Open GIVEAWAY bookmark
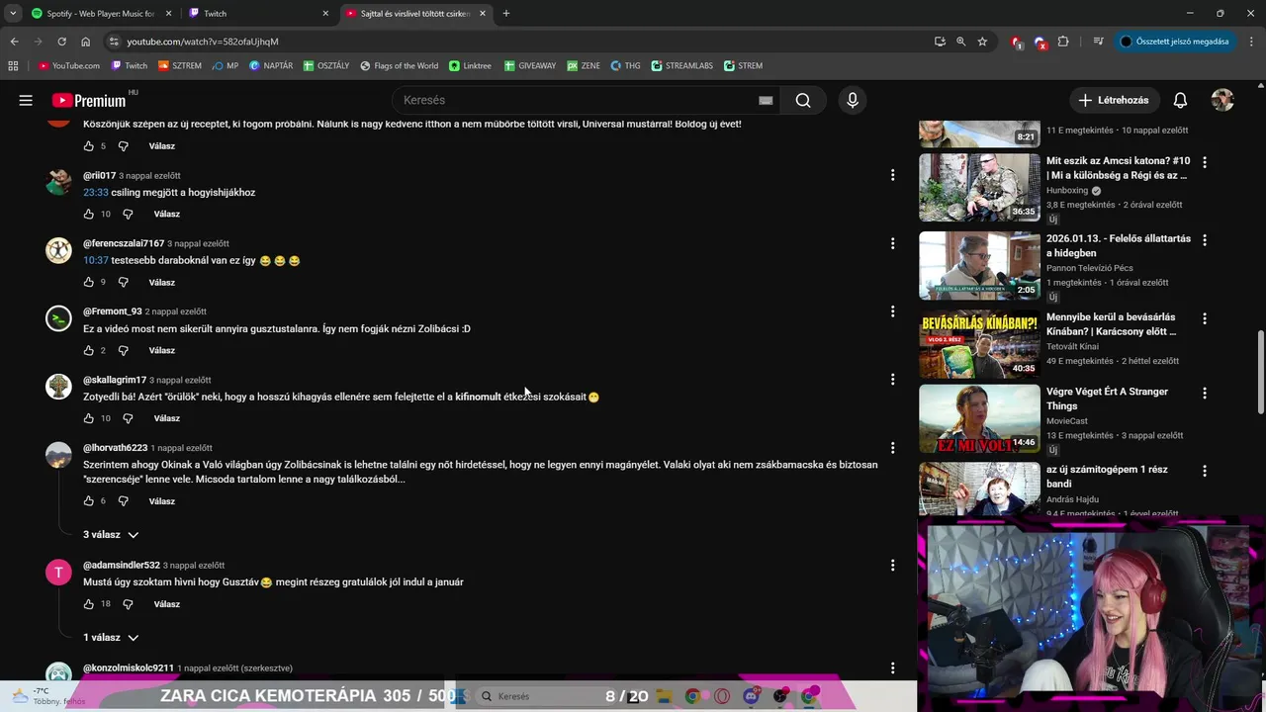This screenshot has width=1266, height=712. [530, 66]
